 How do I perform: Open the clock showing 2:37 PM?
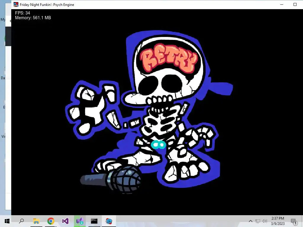point(278,221)
